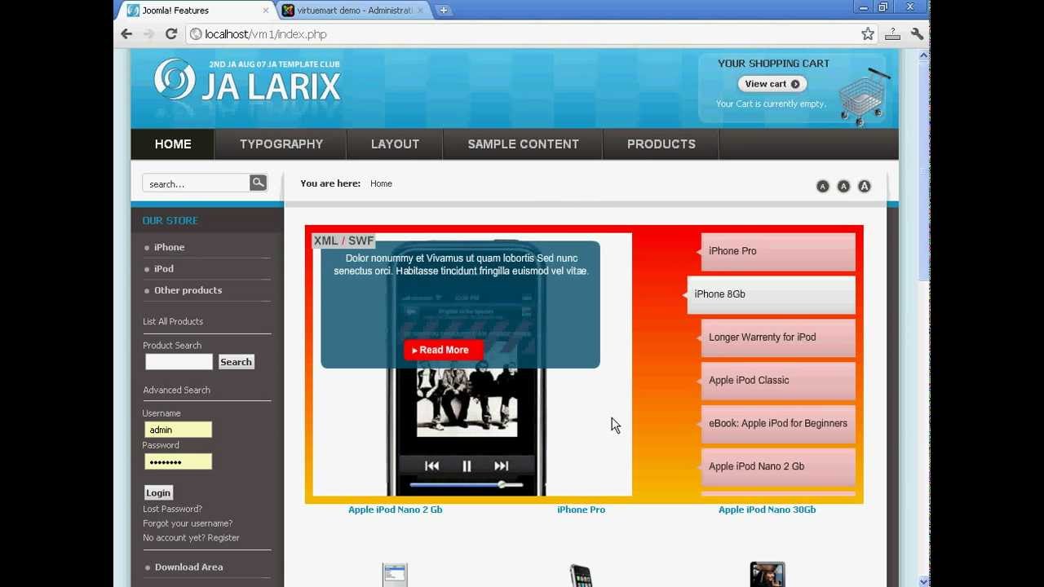The width and height of the screenshot is (1044, 587).
Task: Close the virtuemart demo tab
Action: click(421, 11)
